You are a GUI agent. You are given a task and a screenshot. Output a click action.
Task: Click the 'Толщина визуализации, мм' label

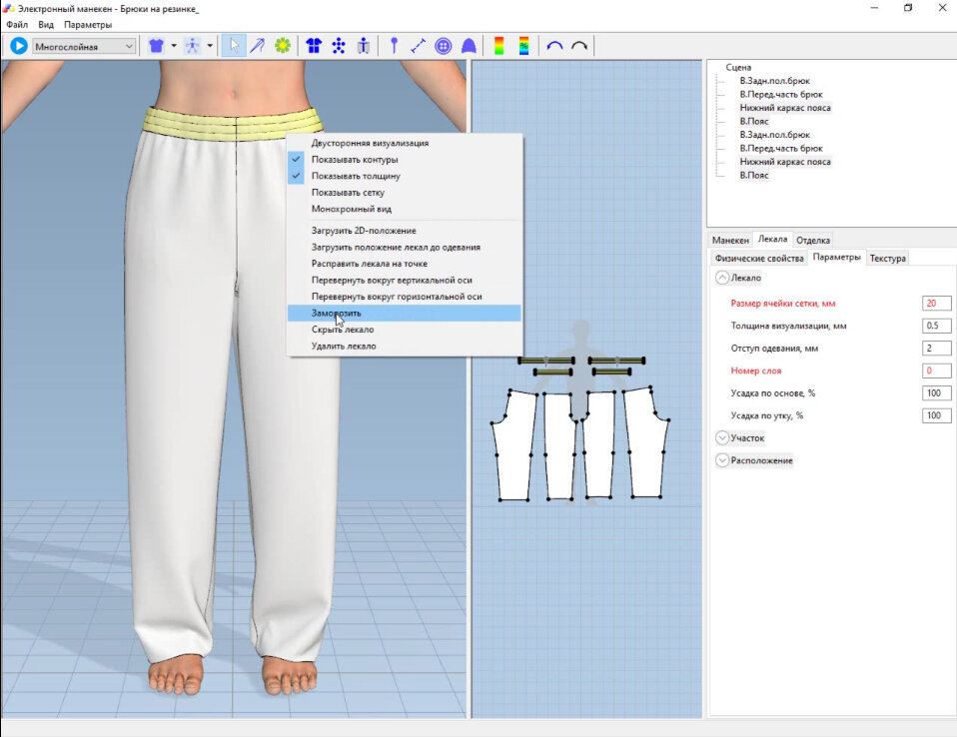point(788,326)
